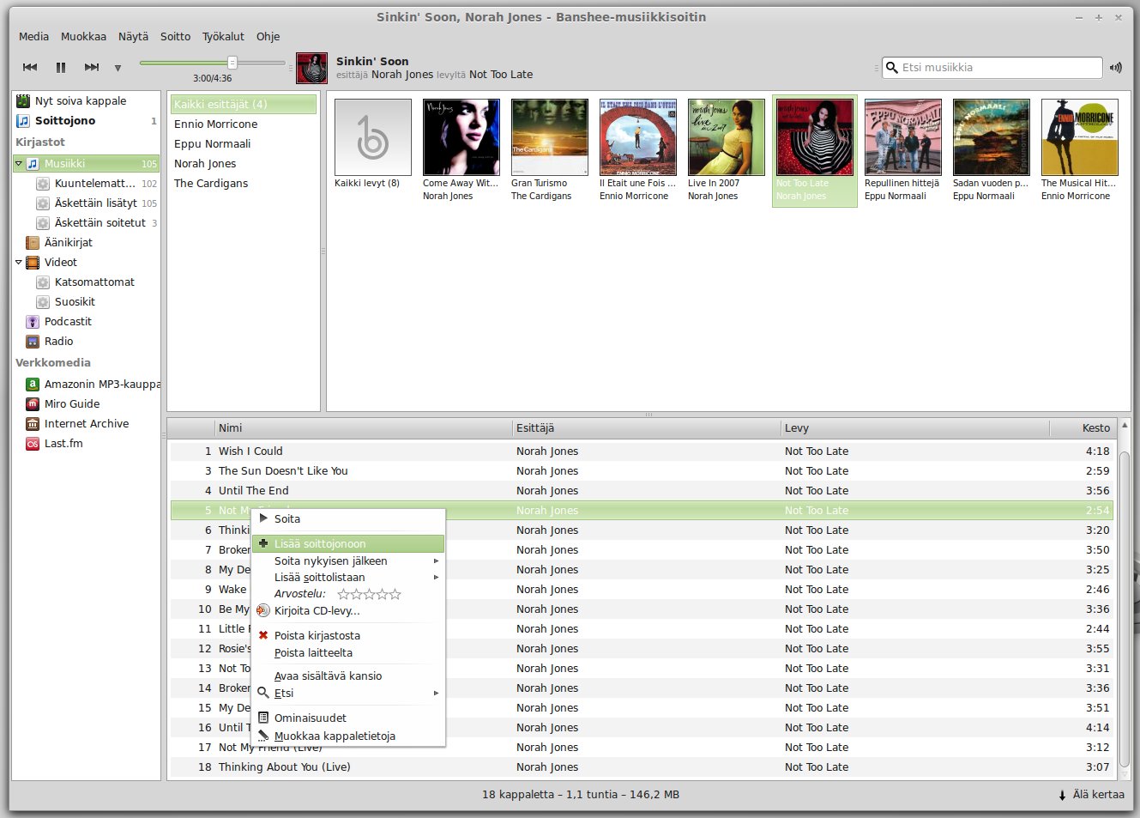Viewport: 1140px width, 818px height.
Task: Open Suosikit video playlist
Action: click(x=75, y=302)
